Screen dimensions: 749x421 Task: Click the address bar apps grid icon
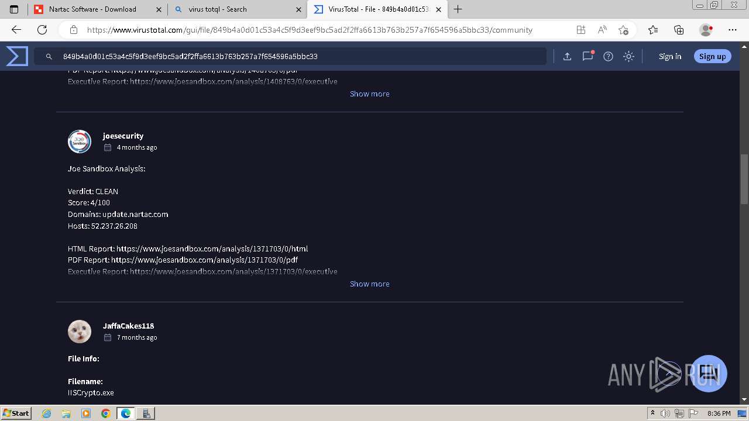[580, 30]
